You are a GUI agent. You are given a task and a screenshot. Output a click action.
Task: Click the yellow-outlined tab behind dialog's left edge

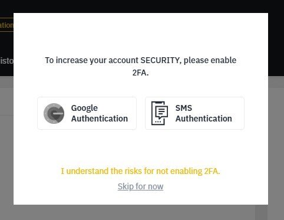pyautogui.click(x=6, y=25)
